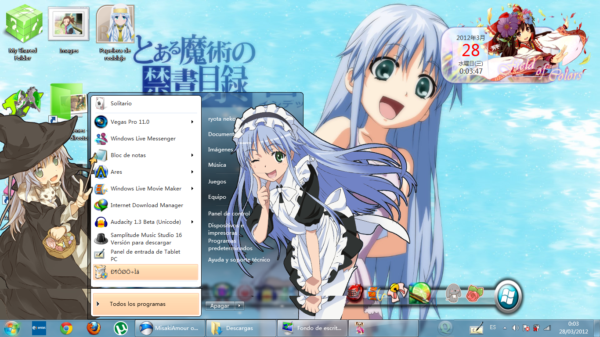Click the round Windows logo dock orb
This screenshot has width=600, height=337.
(x=508, y=297)
